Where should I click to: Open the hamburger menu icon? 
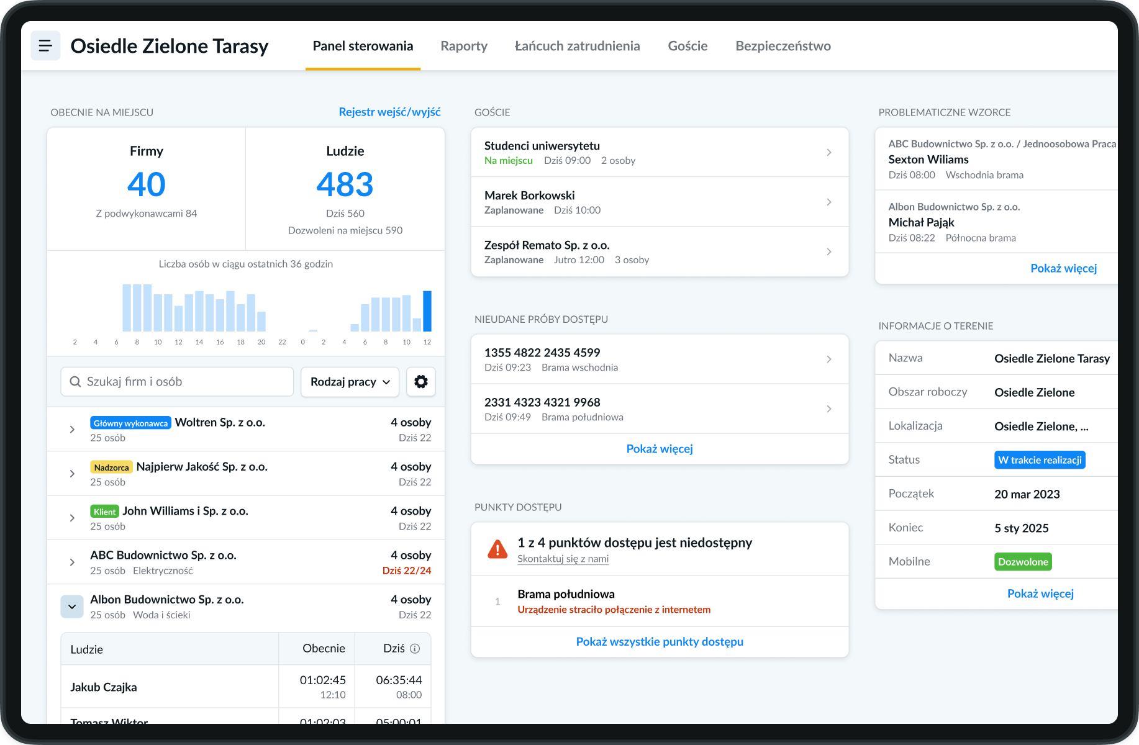[45, 45]
